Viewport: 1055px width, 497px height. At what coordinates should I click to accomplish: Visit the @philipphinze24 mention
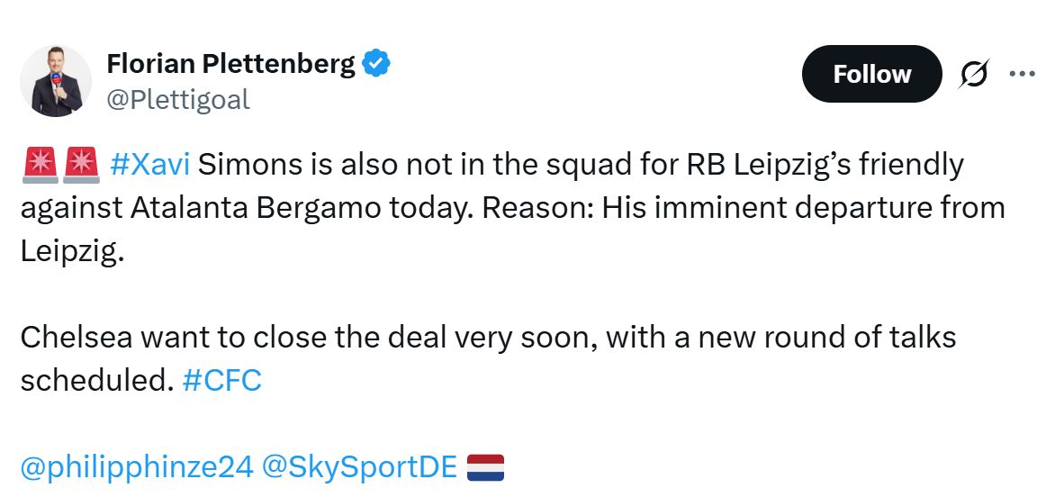coord(136,467)
